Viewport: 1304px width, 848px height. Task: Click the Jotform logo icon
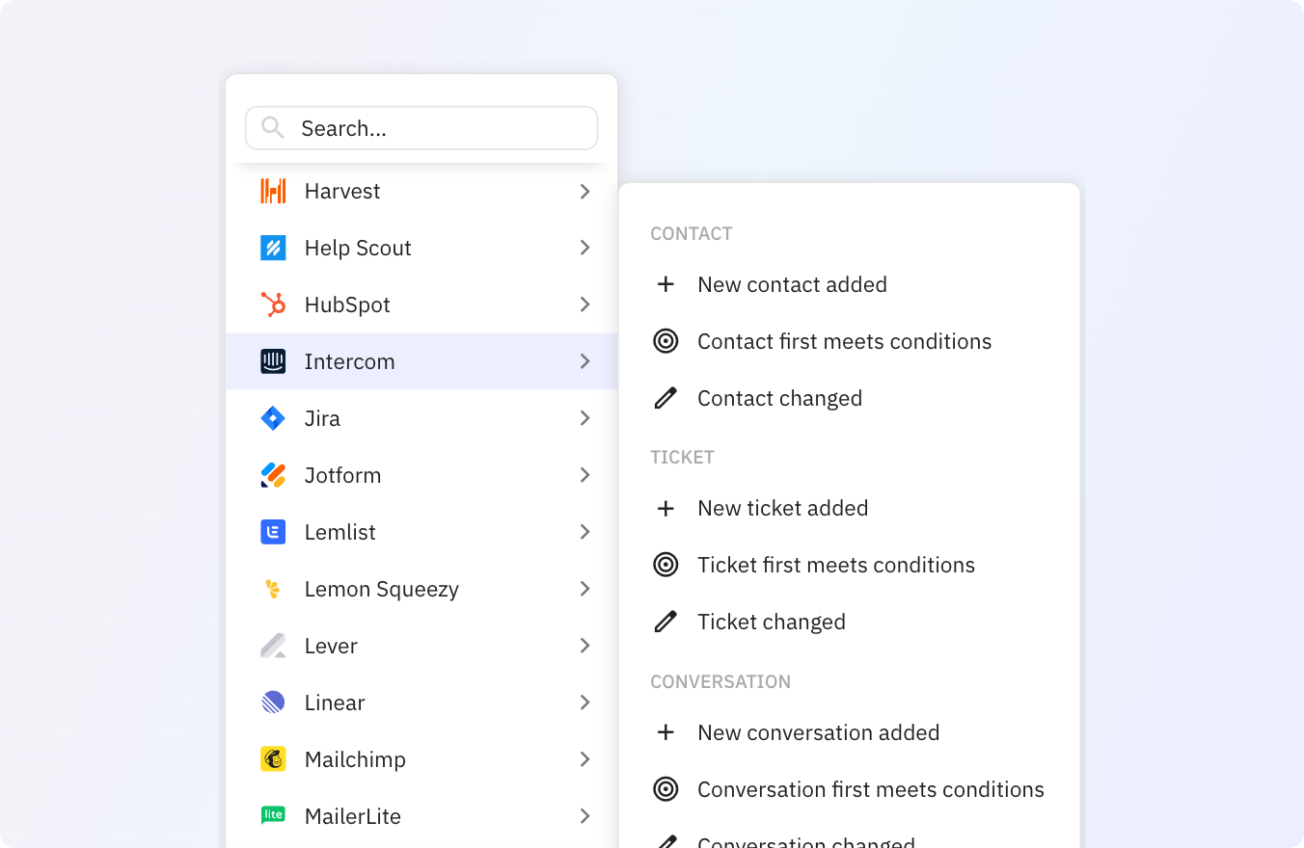pyautogui.click(x=273, y=475)
